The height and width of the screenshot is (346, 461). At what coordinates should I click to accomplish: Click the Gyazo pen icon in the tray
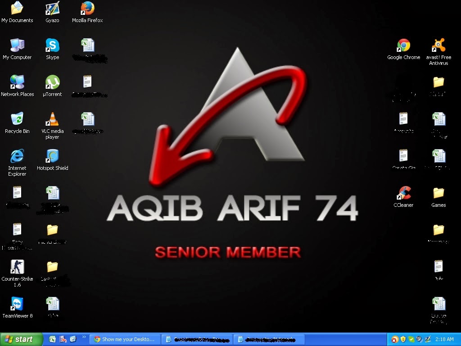428,339
